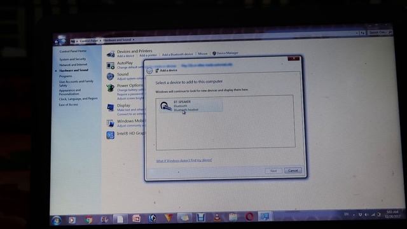Open Appearance and Personalization category

[70, 92]
